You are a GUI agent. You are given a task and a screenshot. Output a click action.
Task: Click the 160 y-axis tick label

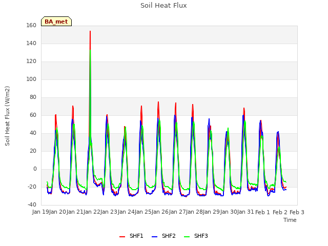(x=31, y=25)
